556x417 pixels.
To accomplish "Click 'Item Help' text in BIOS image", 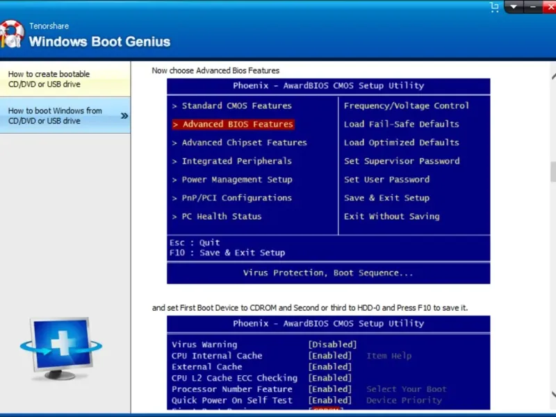I will pyautogui.click(x=389, y=356).
